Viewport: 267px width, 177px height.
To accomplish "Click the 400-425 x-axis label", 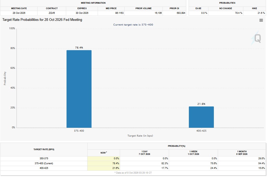I will pyautogui.click(x=201, y=131).
